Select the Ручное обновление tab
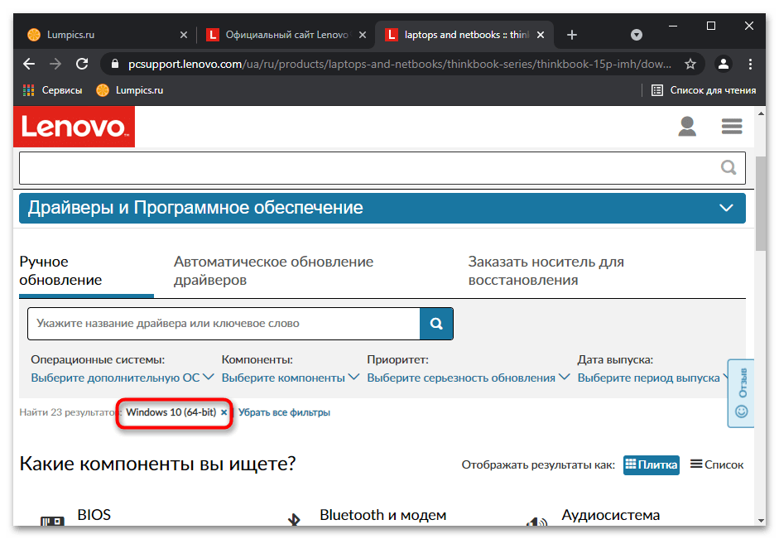Image resolution: width=779 pixels, height=539 pixels. click(86, 271)
